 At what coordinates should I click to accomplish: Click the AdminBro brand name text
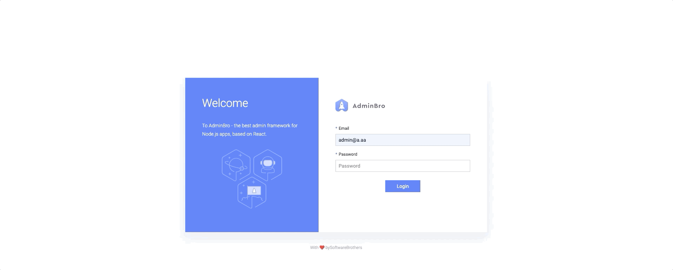(369, 106)
